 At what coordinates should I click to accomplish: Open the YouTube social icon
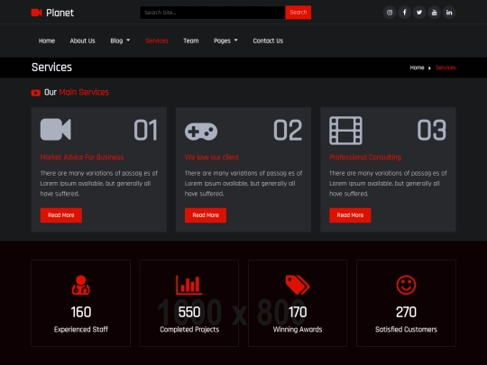pos(434,13)
